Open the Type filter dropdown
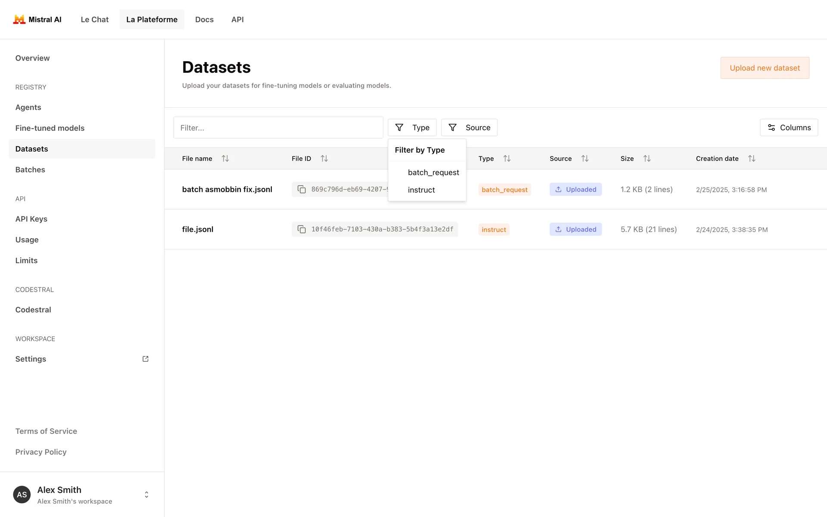This screenshot has width=827, height=517. tap(412, 128)
